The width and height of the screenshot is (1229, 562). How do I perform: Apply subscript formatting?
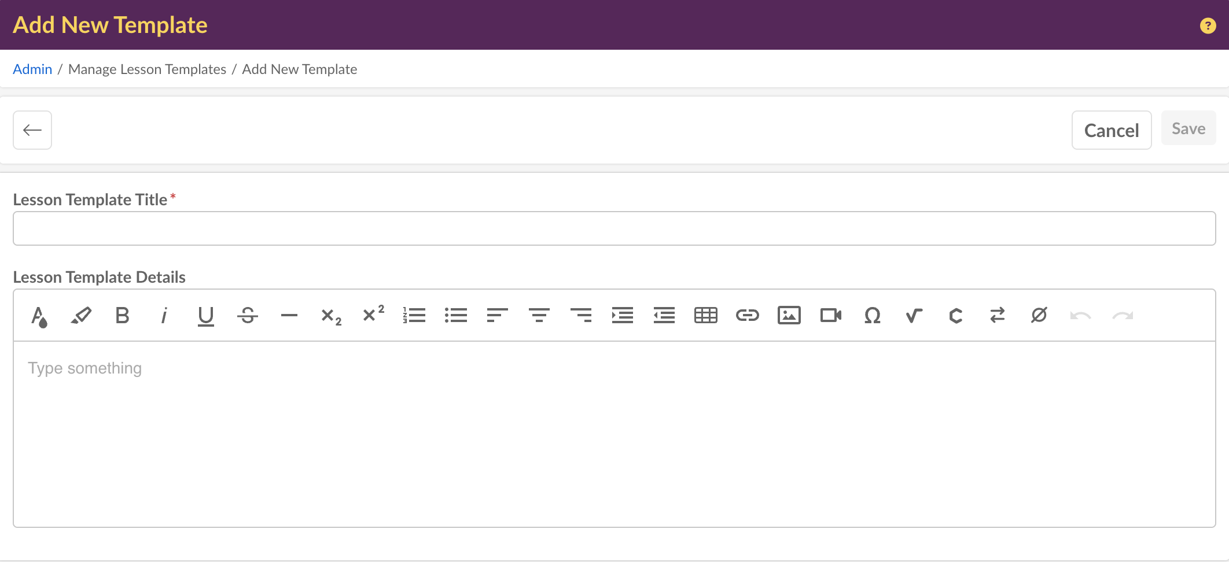pyautogui.click(x=331, y=316)
